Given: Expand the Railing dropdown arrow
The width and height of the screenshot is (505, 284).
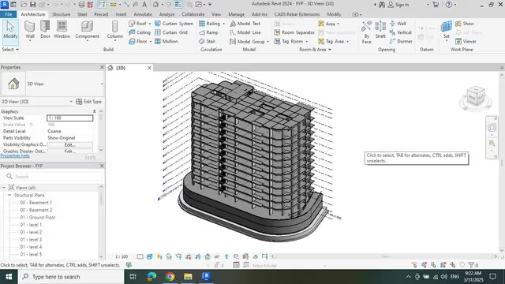Looking at the screenshot, I should 224,24.
